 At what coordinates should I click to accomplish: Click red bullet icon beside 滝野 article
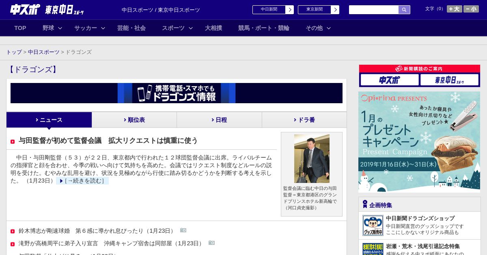13,244
